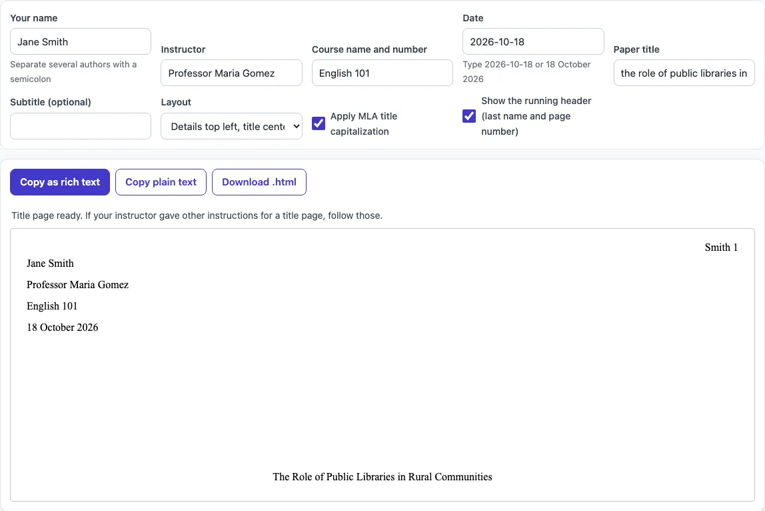765x511 pixels.
Task: Click the 'Paper title' label
Action: [636, 49]
